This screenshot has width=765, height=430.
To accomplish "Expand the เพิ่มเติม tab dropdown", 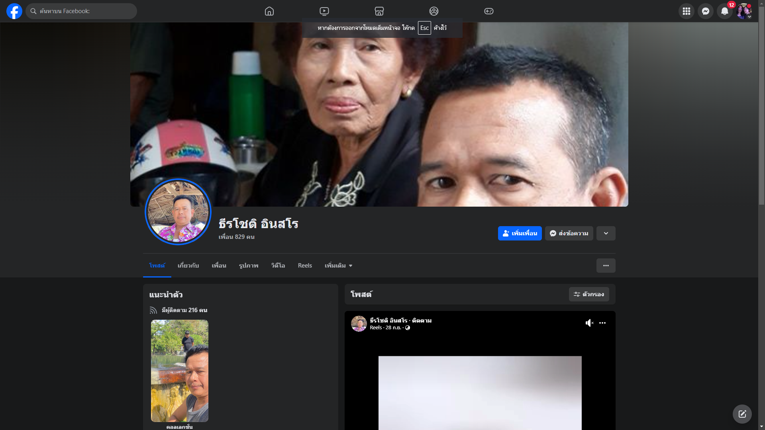I will click(x=338, y=266).
